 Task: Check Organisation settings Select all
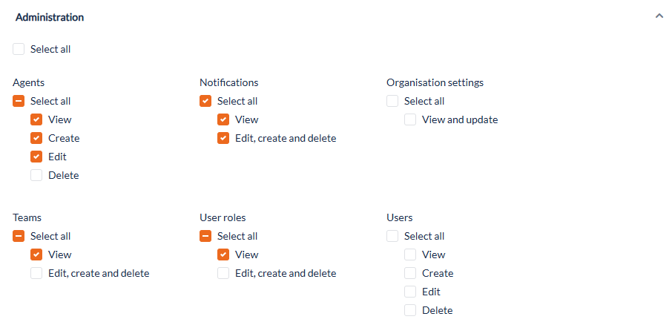tap(393, 101)
